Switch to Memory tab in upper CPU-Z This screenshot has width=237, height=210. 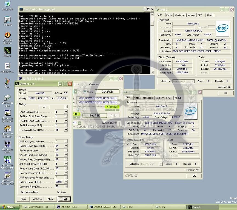(x=191, y=15)
